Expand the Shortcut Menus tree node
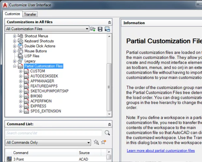The image size is (202, 162). click(15, 36)
